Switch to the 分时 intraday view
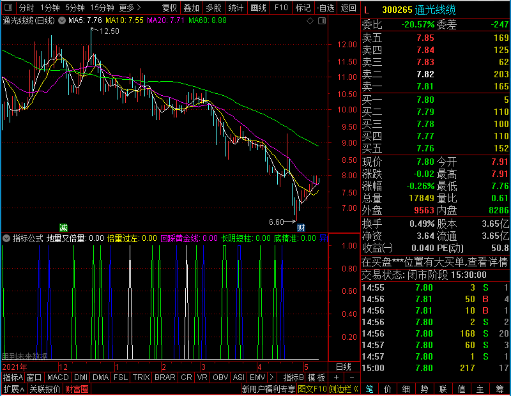This screenshot has height=396, width=511. (26, 8)
